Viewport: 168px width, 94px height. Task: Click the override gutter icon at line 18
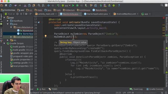click(39, 22)
